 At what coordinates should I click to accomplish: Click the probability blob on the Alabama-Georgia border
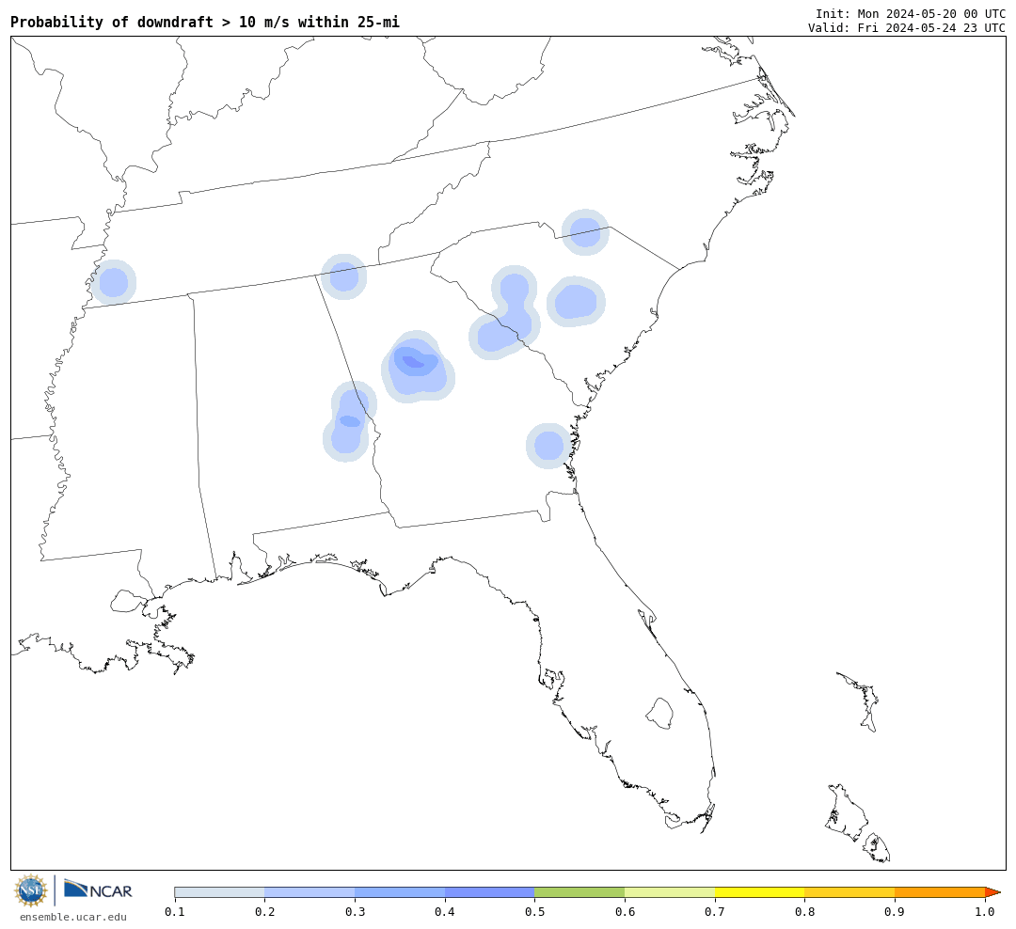coord(349,422)
